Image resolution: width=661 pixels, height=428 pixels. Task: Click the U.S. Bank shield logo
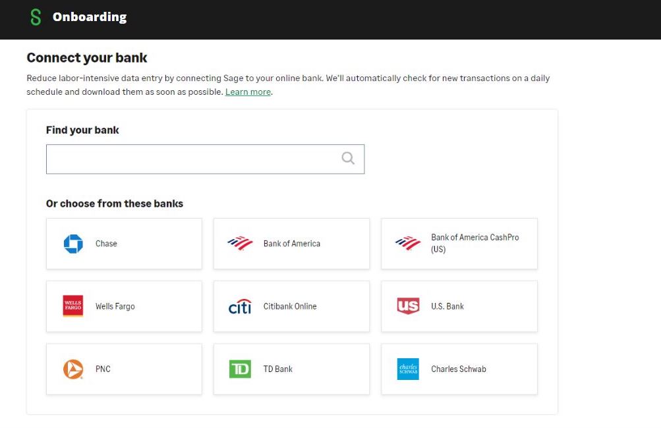(x=408, y=306)
